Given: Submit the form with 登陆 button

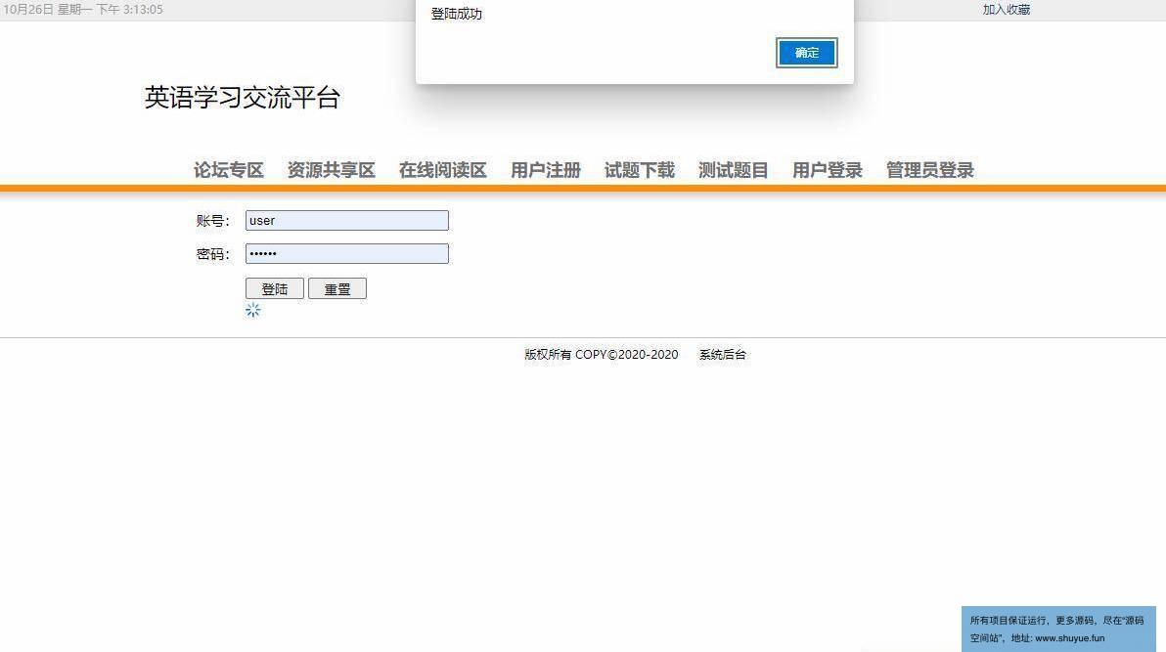Looking at the screenshot, I should [275, 288].
